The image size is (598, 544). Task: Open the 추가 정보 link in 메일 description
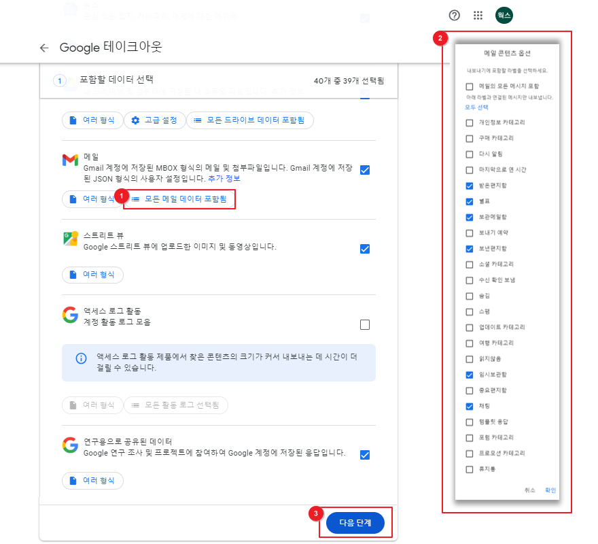[x=224, y=179]
